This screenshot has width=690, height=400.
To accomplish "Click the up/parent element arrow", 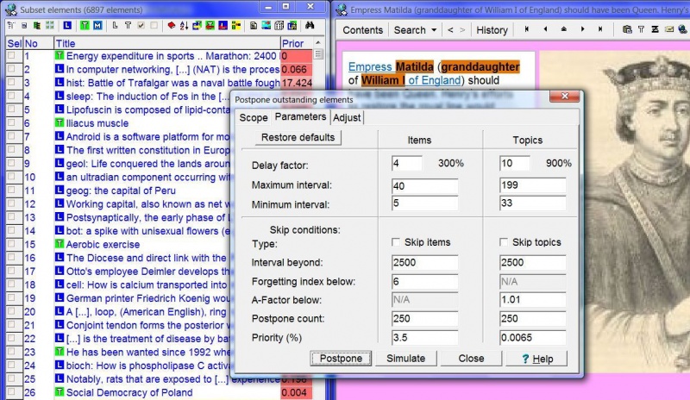I will pyautogui.click(x=564, y=29).
